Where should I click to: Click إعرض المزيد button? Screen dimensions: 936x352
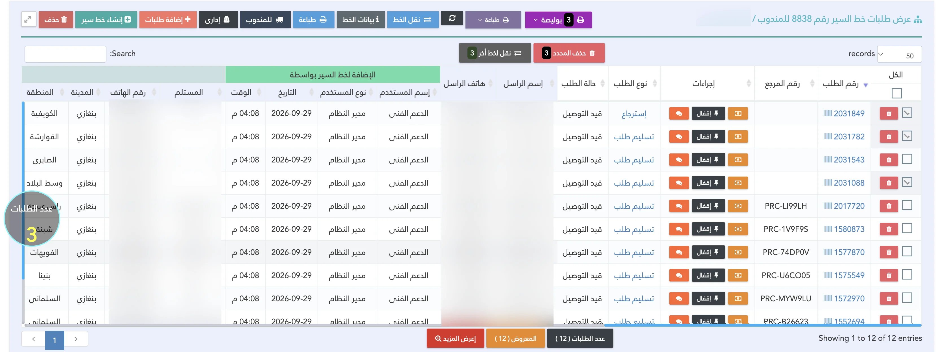[455, 338]
